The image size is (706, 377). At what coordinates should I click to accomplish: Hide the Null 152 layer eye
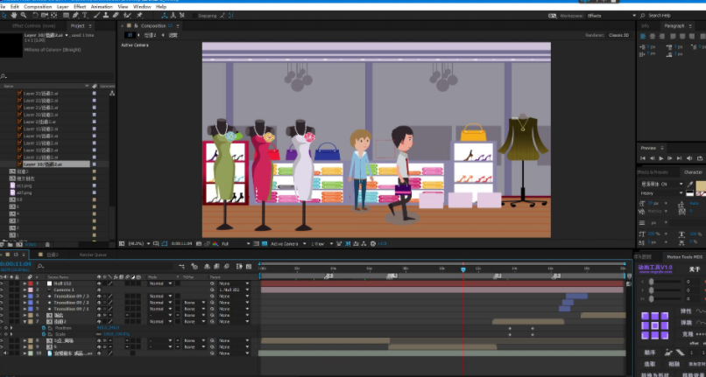coord(3,283)
